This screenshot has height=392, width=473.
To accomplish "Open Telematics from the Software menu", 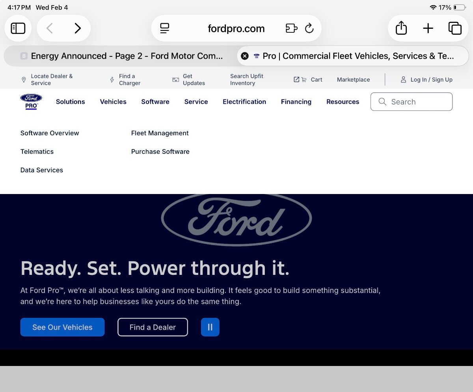I will pyautogui.click(x=37, y=151).
